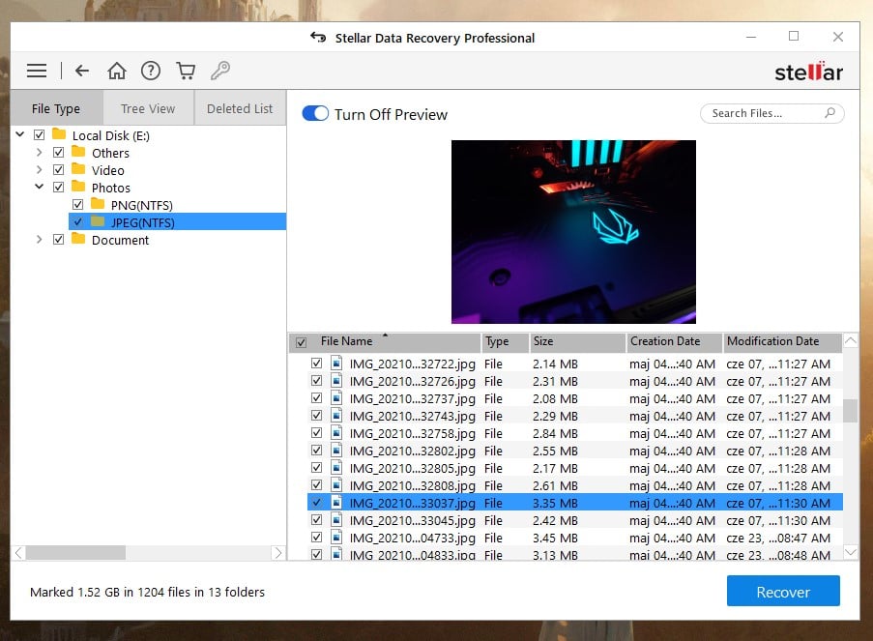
Task: Click the file list vertical scrollbar thumb
Action: tap(850, 411)
